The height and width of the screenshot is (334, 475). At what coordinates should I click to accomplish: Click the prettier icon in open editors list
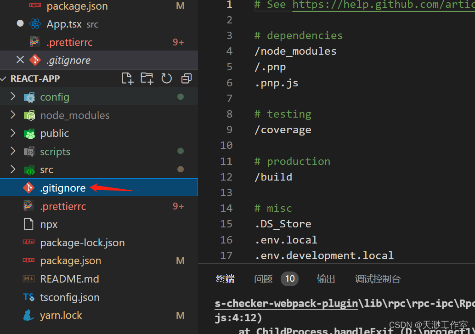tap(35, 42)
